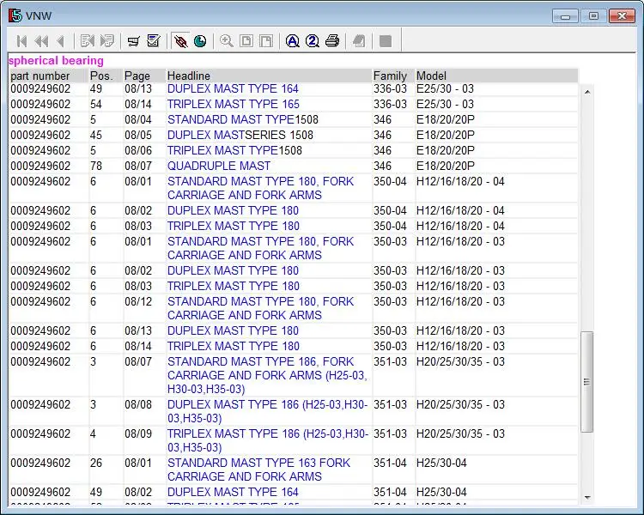Click the shopping cart toolbar icon
Screen dimensions: 644x515
pyautogui.click(x=133, y=41)
